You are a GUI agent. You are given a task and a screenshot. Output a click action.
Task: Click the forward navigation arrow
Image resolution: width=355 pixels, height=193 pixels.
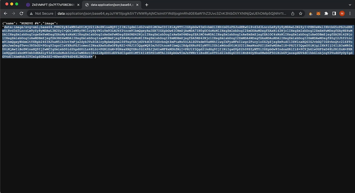pos(13,13)
